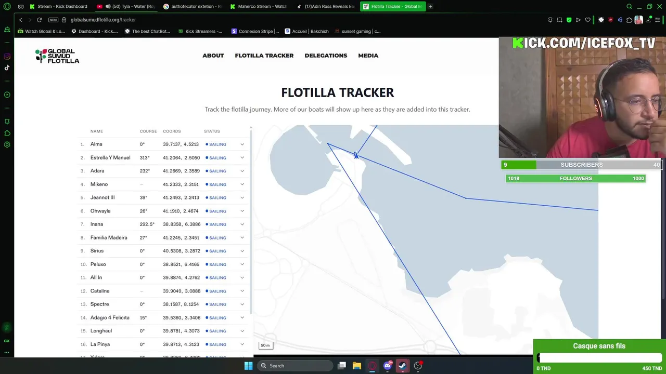
Task: Select the boat name Longhaul
Action: pyautogui.click(x=101, y=331)
